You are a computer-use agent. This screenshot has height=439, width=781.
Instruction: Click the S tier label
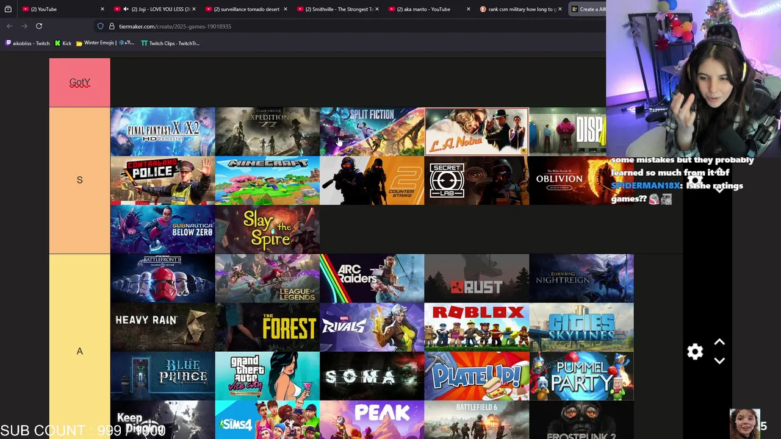click(79, 180)
